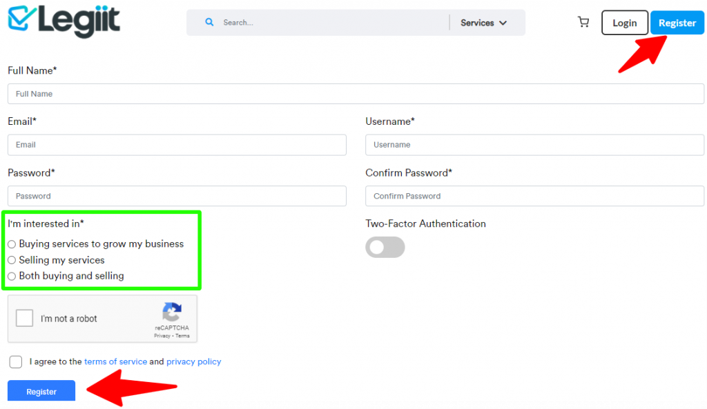Select Both buying and selling

pyautogui.click(x=12, y=276)
